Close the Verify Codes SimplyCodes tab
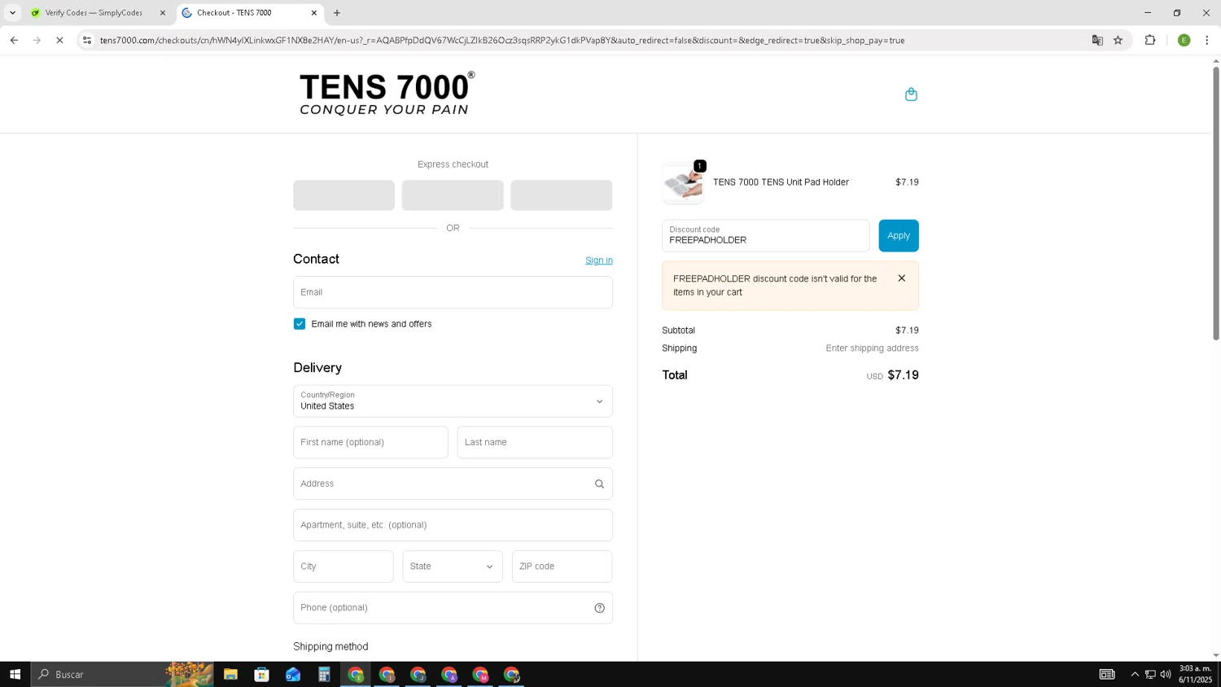 point(162,13)
